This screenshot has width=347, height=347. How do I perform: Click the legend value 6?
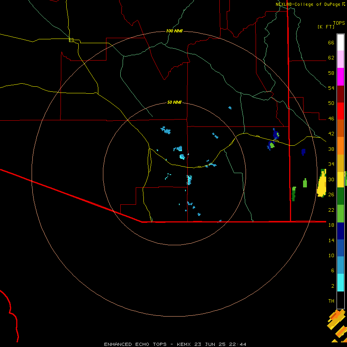pyautogui.click(x=332, y=271)
